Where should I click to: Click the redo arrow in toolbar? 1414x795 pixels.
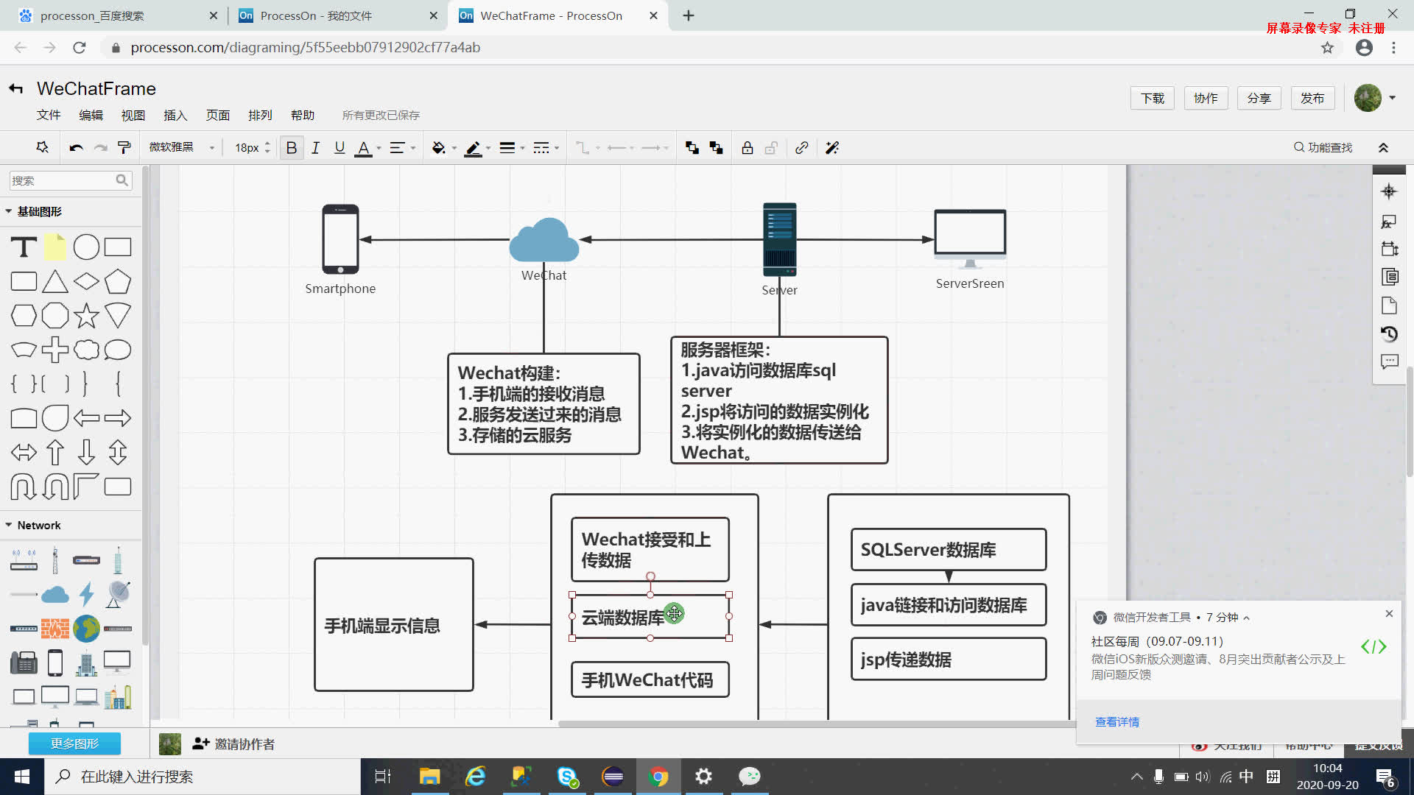(x=101, y=148)
